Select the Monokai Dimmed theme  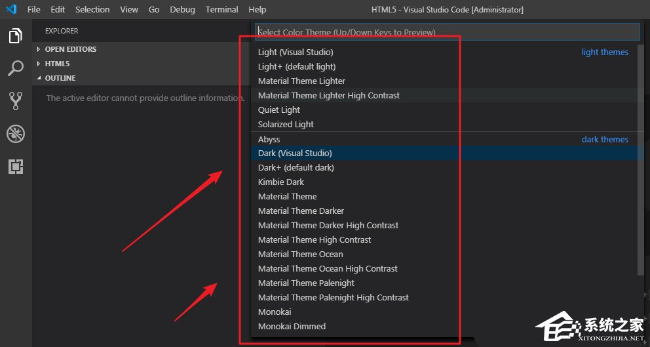click(x=292, y=326)
